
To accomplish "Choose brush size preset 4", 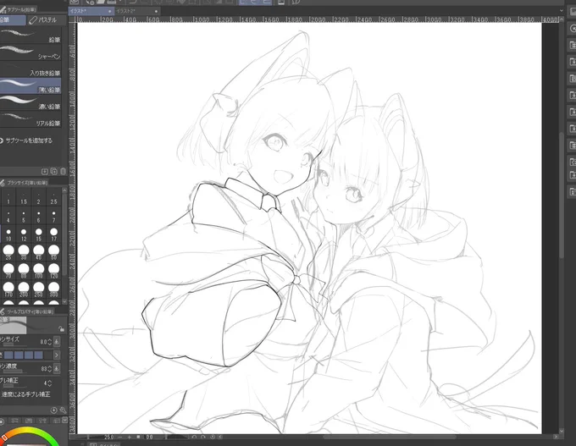I will coord(8,217).
